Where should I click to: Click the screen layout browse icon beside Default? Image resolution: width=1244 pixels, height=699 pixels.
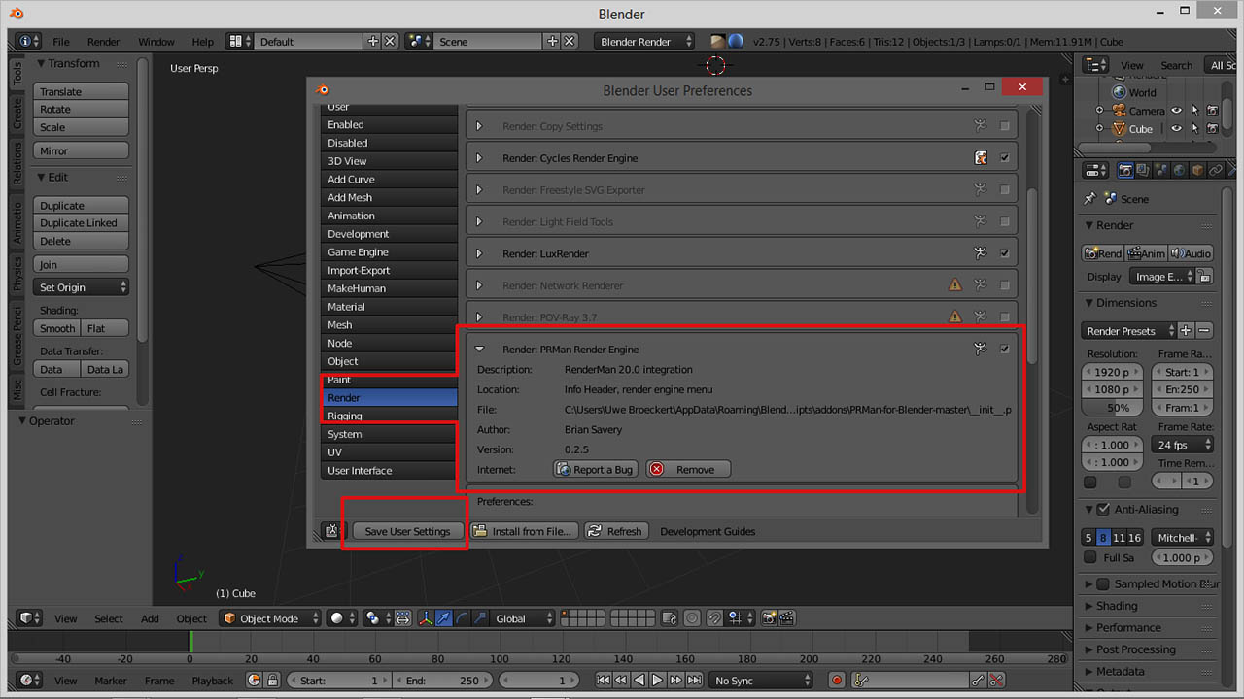point(240,42)
